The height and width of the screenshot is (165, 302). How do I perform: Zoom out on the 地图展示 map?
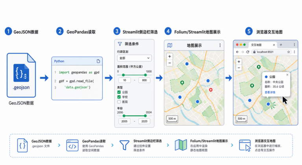pyautogui.click(x=169, y=63)
